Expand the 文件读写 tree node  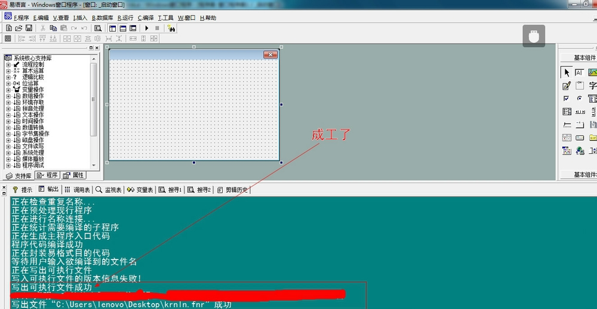coord(8,146)
